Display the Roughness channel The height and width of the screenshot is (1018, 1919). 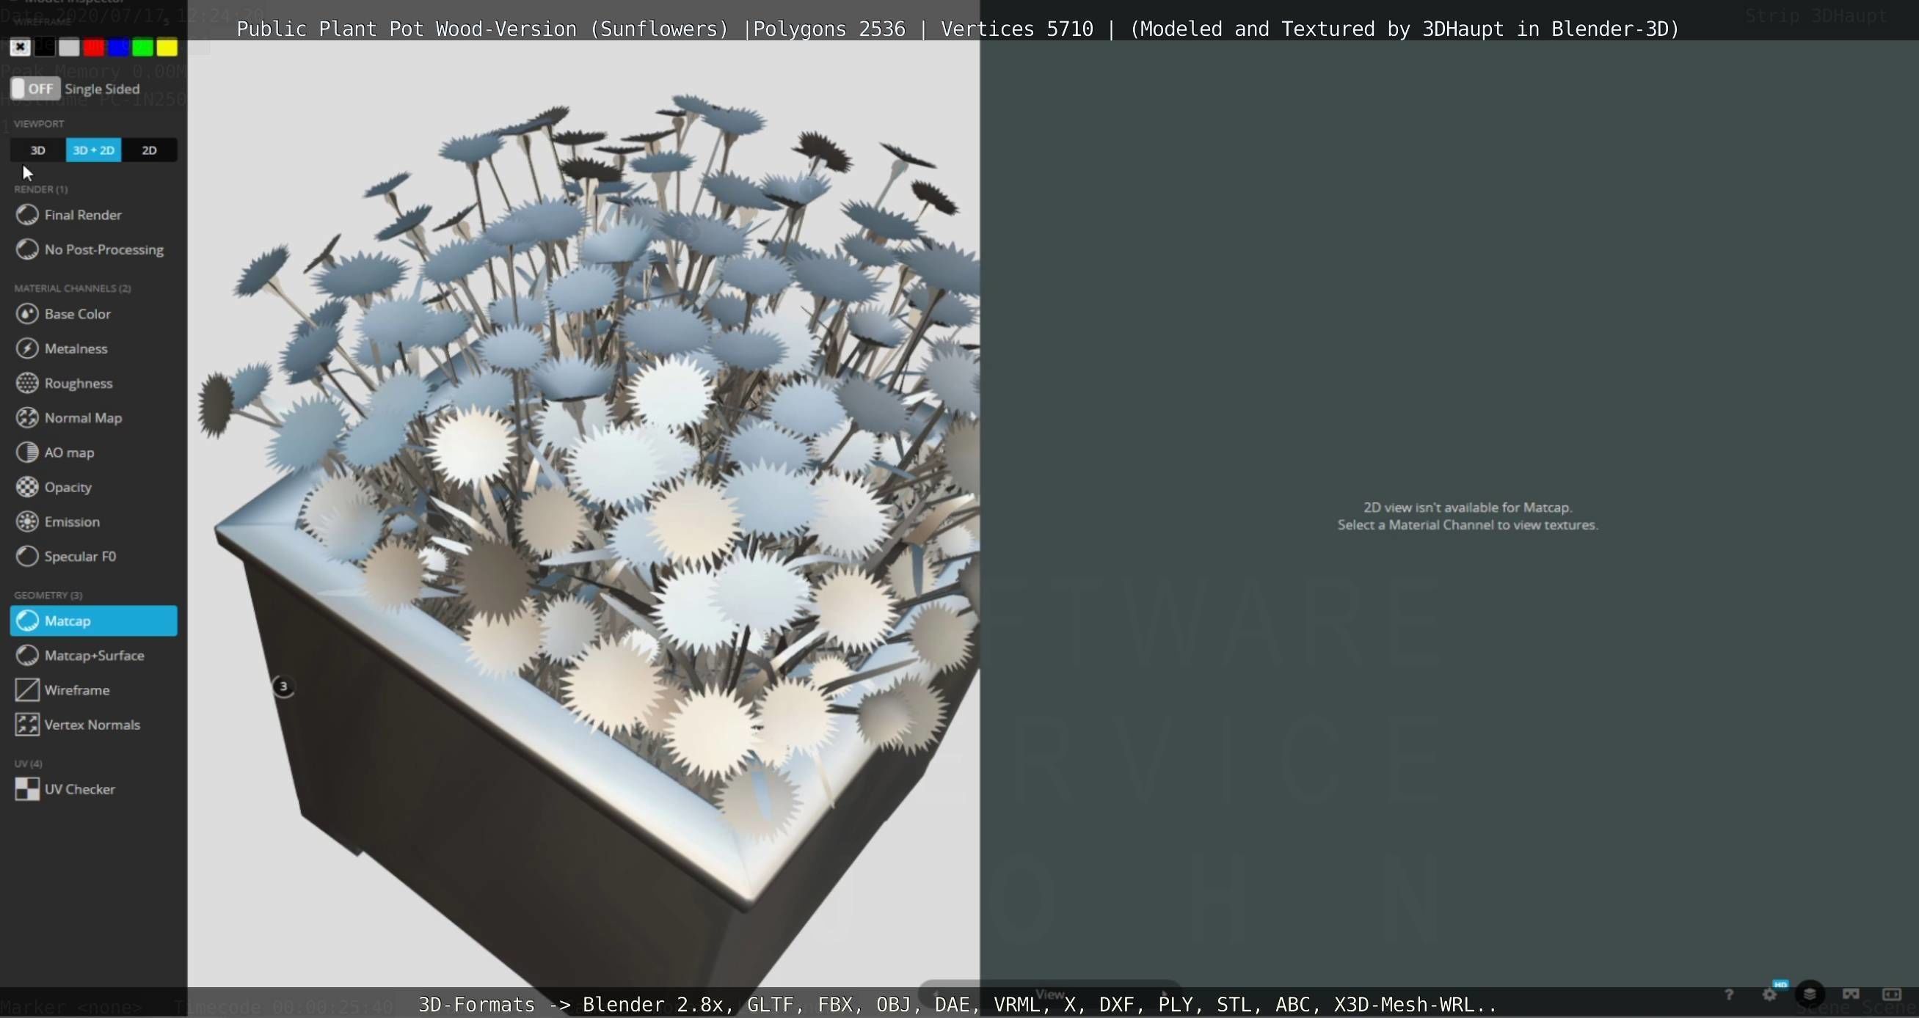pyautogui.click(x=94, y=383)
